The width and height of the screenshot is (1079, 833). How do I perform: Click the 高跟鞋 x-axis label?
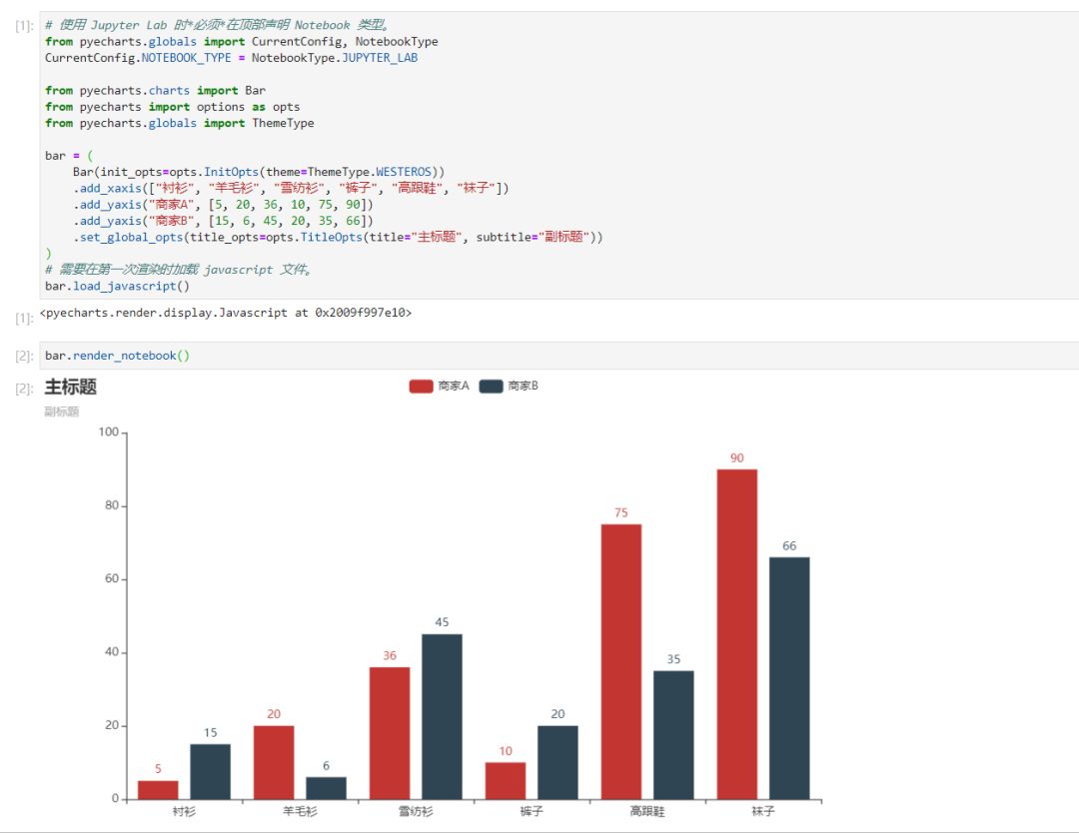[x=647, y=812]
